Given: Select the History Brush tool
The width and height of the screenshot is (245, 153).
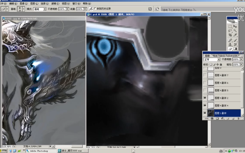Looking at the screenshot, I should tap(235, 45).
